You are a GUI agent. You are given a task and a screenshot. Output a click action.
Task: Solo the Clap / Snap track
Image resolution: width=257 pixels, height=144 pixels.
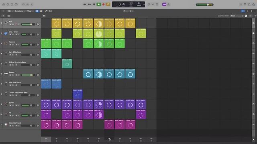(x=13, y=35)
